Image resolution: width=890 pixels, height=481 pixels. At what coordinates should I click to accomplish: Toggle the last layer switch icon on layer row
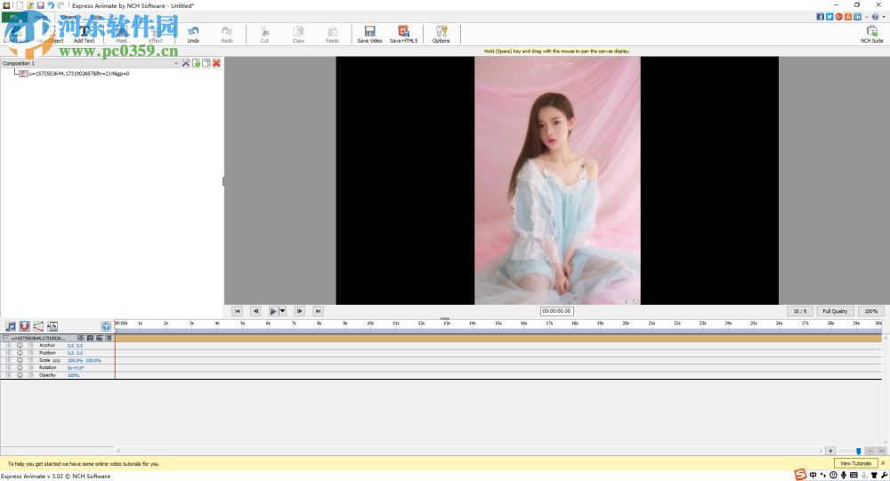pos(109,338)
